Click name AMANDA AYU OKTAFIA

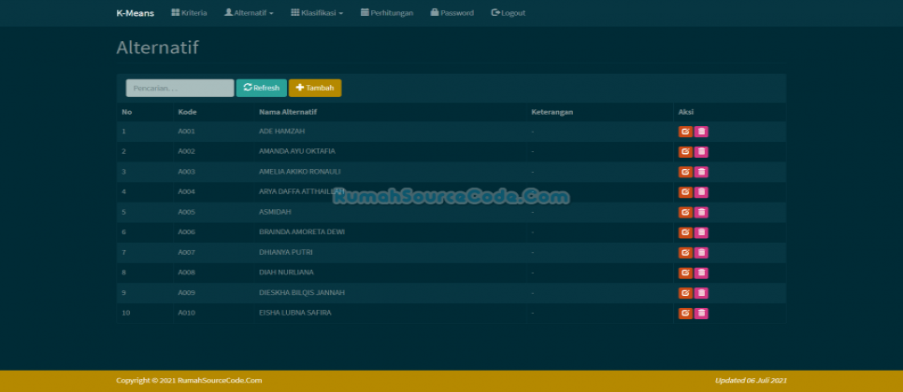coord(297,152)
